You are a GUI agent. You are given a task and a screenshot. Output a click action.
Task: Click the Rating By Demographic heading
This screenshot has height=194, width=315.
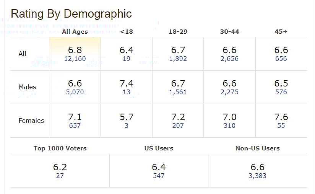point(71,14)
